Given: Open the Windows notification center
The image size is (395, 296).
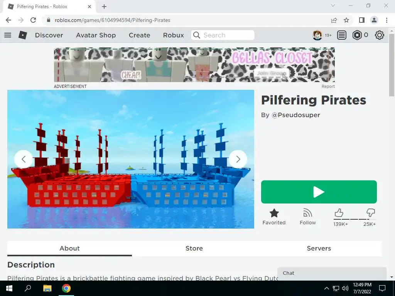Looking at the screenshot, I should pyautogui.click(x=382, y=288).
